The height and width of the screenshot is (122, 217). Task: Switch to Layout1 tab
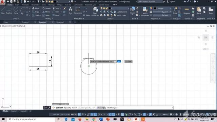14,111
